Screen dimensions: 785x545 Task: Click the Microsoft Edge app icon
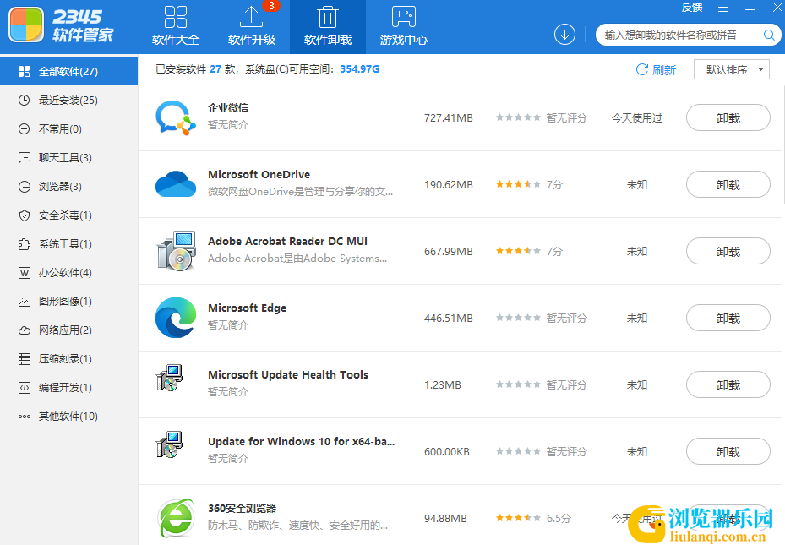click(175, 318)
